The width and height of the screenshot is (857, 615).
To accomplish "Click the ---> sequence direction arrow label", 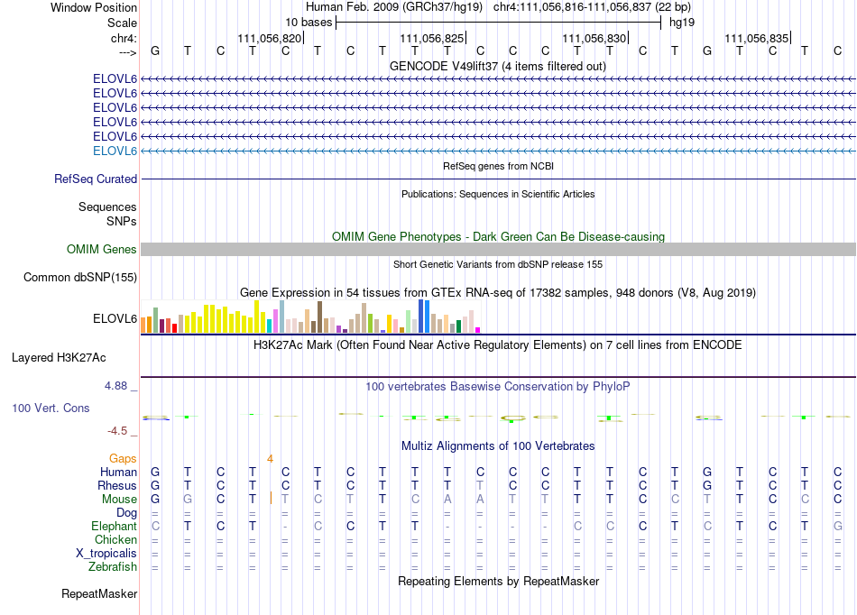I will pos(127,52).
